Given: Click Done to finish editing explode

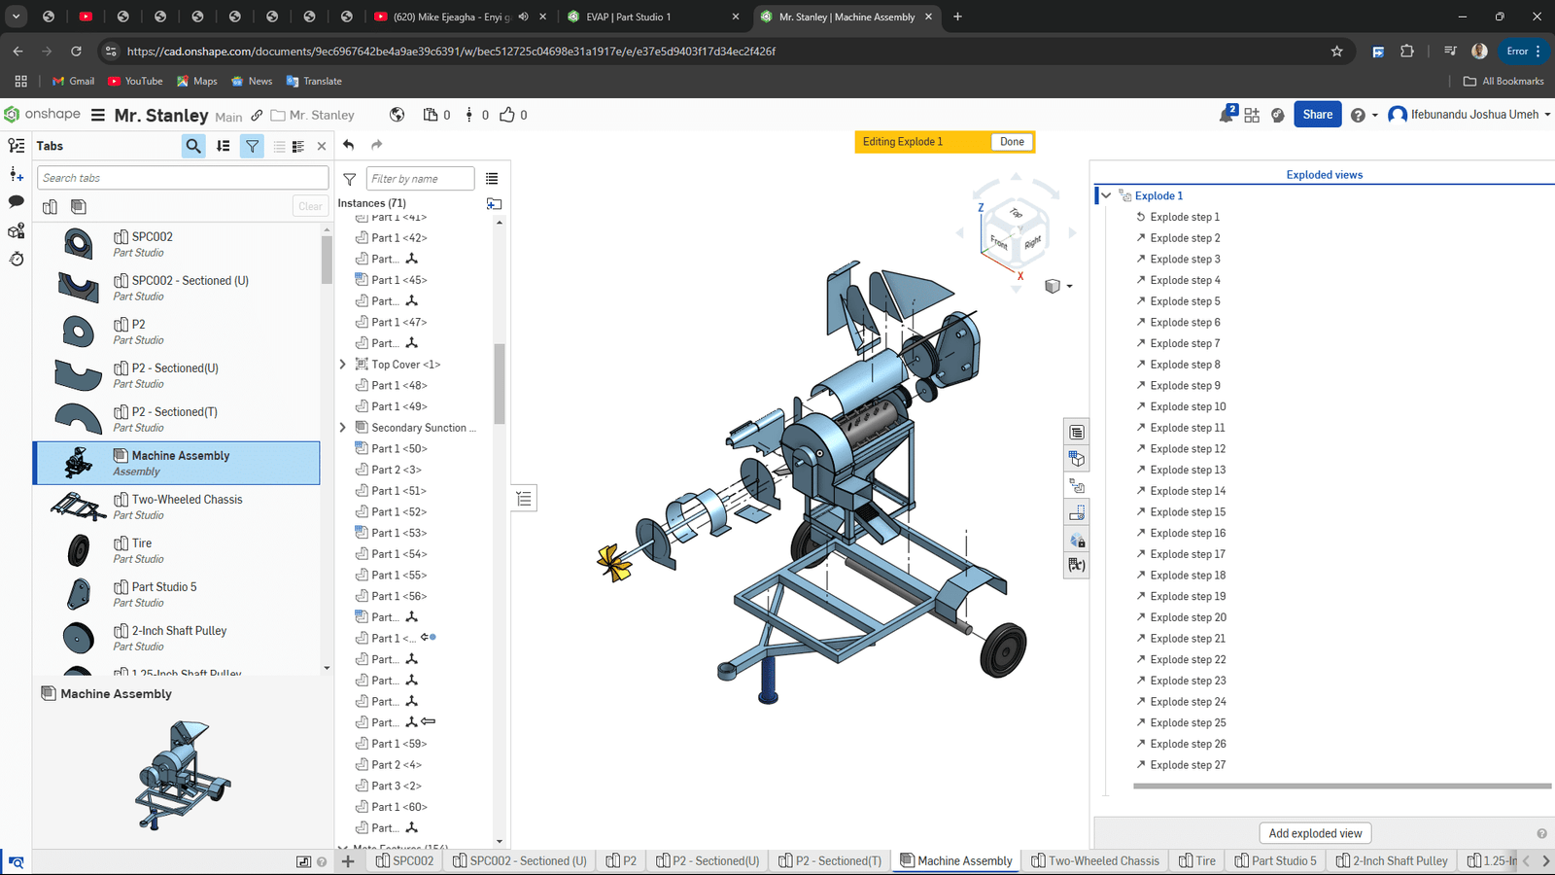Looking at the screenshot, I should [x=1012, y=142].
